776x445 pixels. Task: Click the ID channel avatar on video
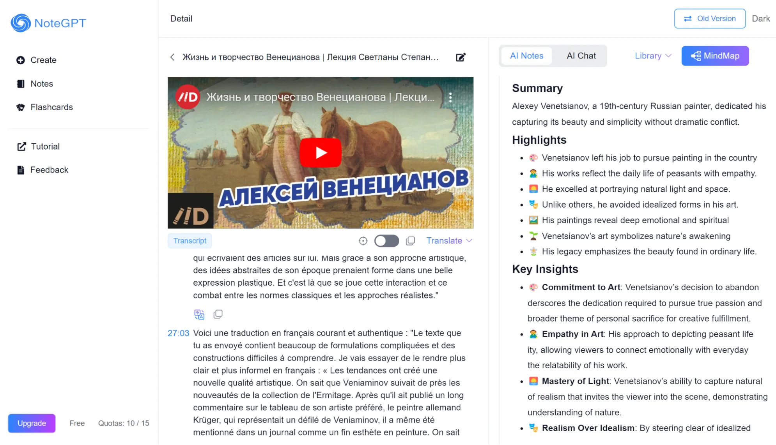click(x=188, y=97)
